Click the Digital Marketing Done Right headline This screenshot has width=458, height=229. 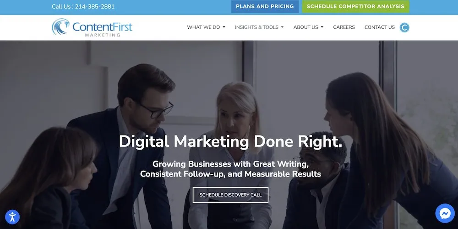[x=230, y=142]
